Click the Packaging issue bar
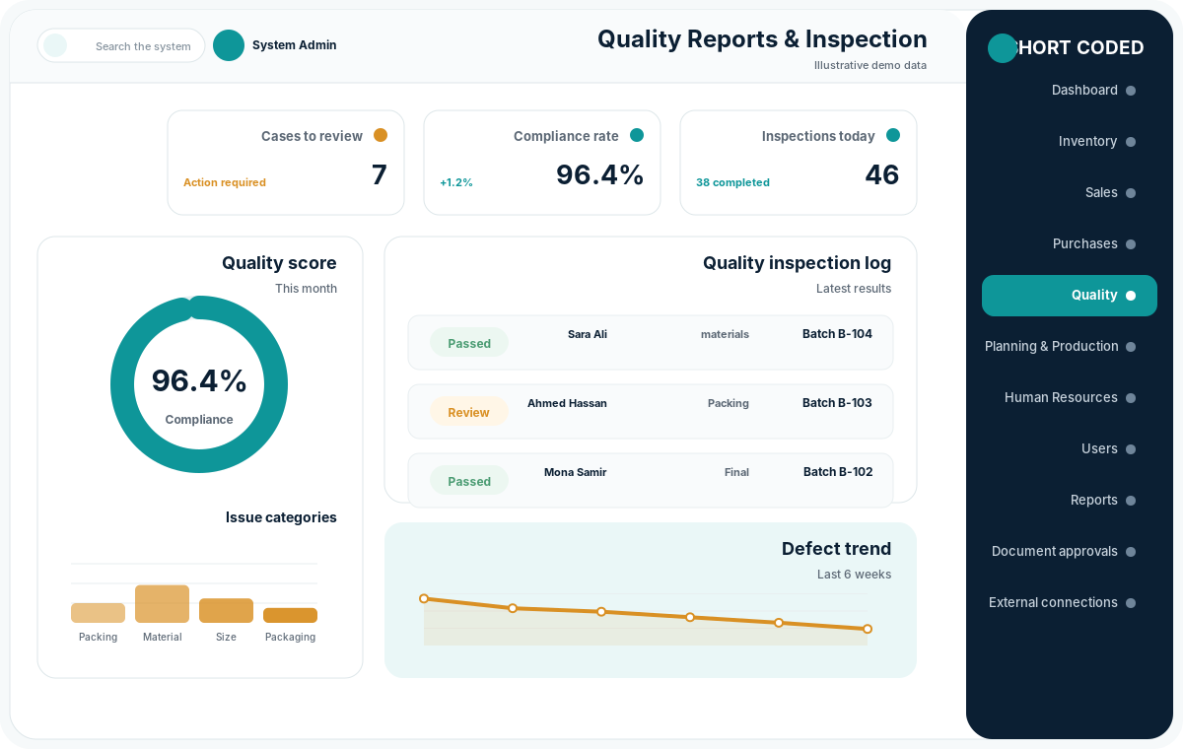Viewport: 1183px width, 749px height. (x=290, y=615)
